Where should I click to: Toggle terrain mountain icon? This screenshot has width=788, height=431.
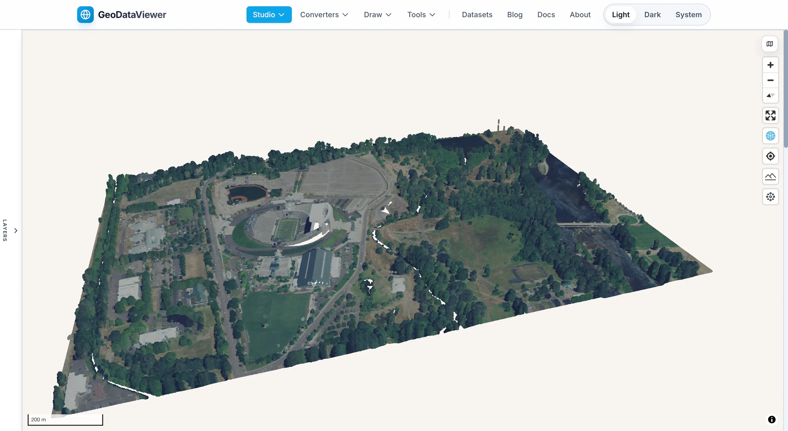click(x=770, y=176)
